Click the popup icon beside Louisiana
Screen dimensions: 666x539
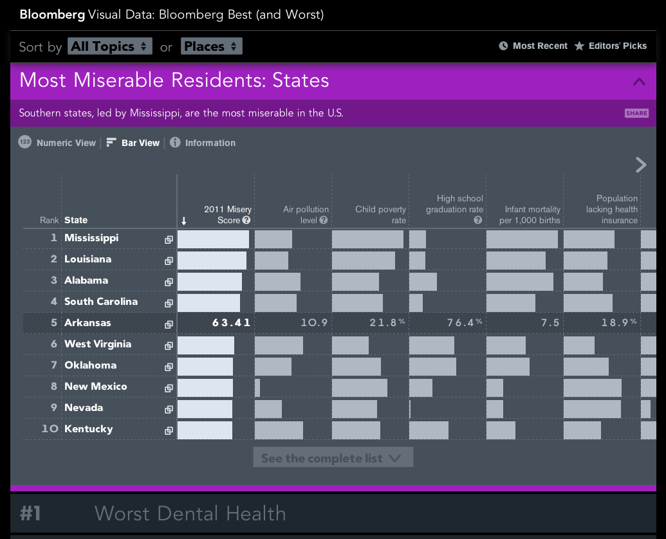tap(169, 260)
